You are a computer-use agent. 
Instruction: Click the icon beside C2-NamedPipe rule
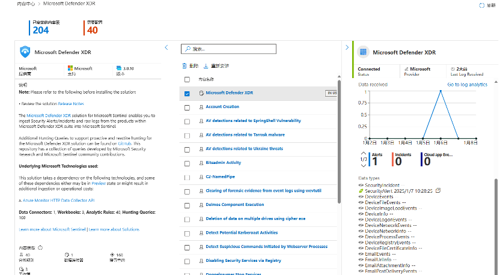coord(201,177)
